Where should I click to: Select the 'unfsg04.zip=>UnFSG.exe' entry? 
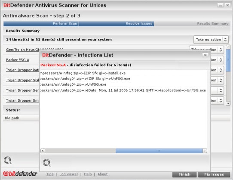coord(74,84)
